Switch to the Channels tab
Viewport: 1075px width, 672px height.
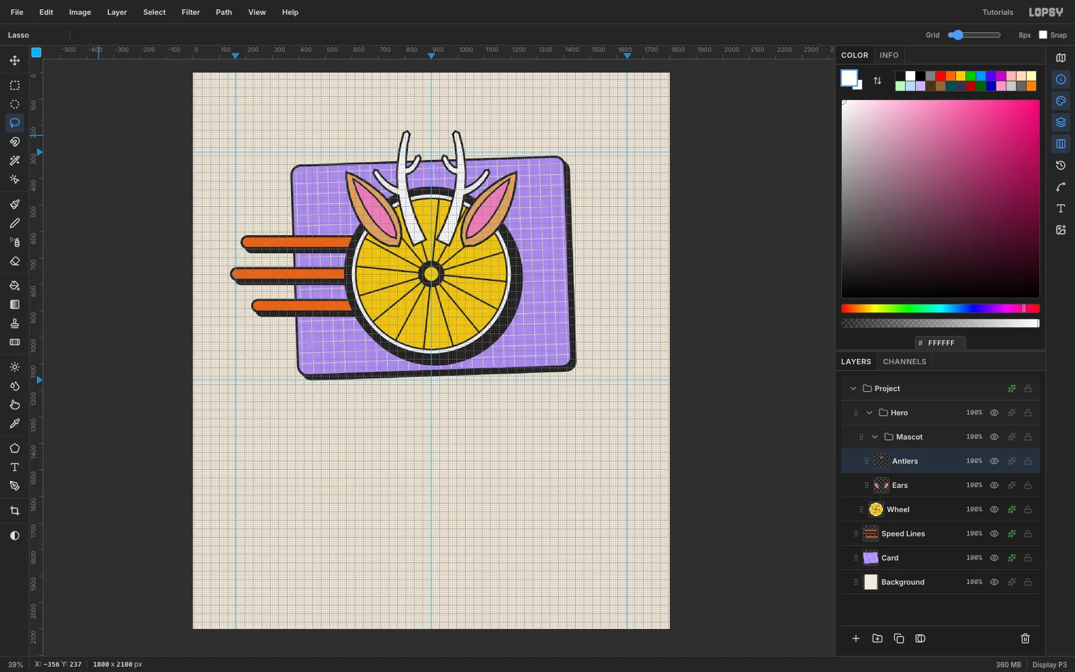click(904, 362)
